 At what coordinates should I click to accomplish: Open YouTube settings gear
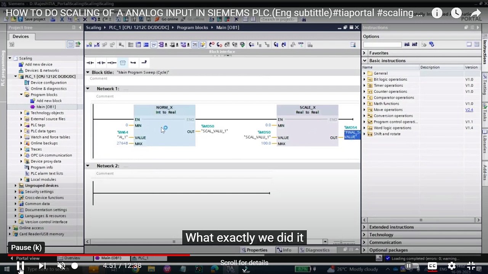click(x=452, y=266)
